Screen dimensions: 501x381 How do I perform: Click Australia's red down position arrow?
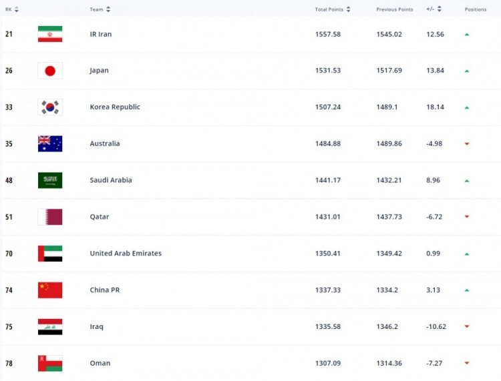467,143
